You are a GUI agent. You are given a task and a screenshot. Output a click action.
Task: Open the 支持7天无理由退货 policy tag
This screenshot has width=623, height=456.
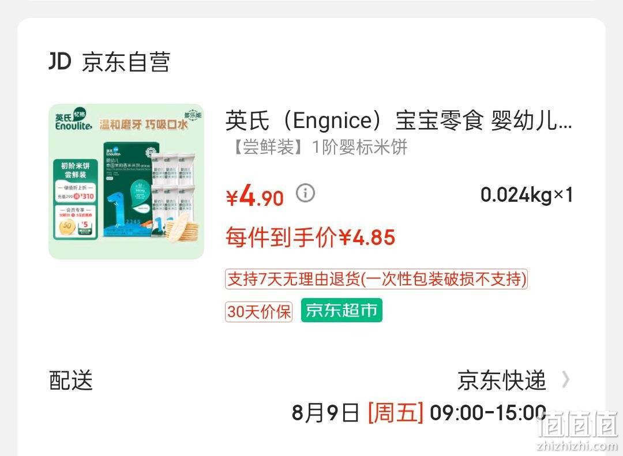[376, 279]
